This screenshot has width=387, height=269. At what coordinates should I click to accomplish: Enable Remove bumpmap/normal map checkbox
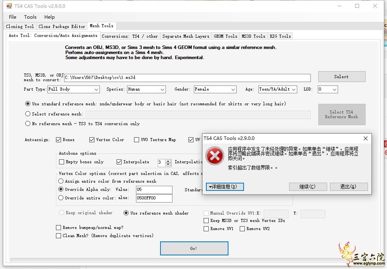tap(59, 227)
